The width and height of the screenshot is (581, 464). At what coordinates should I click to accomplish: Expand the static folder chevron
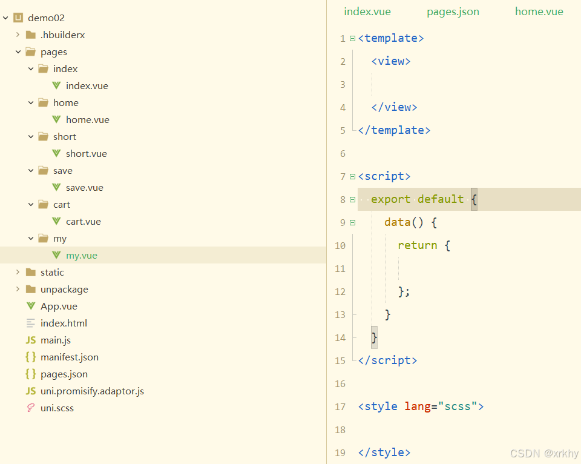point(18,272)
